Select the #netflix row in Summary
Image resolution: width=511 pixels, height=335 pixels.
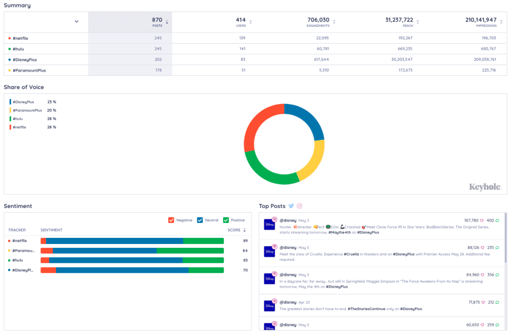coord(255,38)
